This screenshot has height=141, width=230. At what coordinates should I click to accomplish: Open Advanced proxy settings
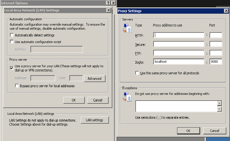tap(95, 79)
